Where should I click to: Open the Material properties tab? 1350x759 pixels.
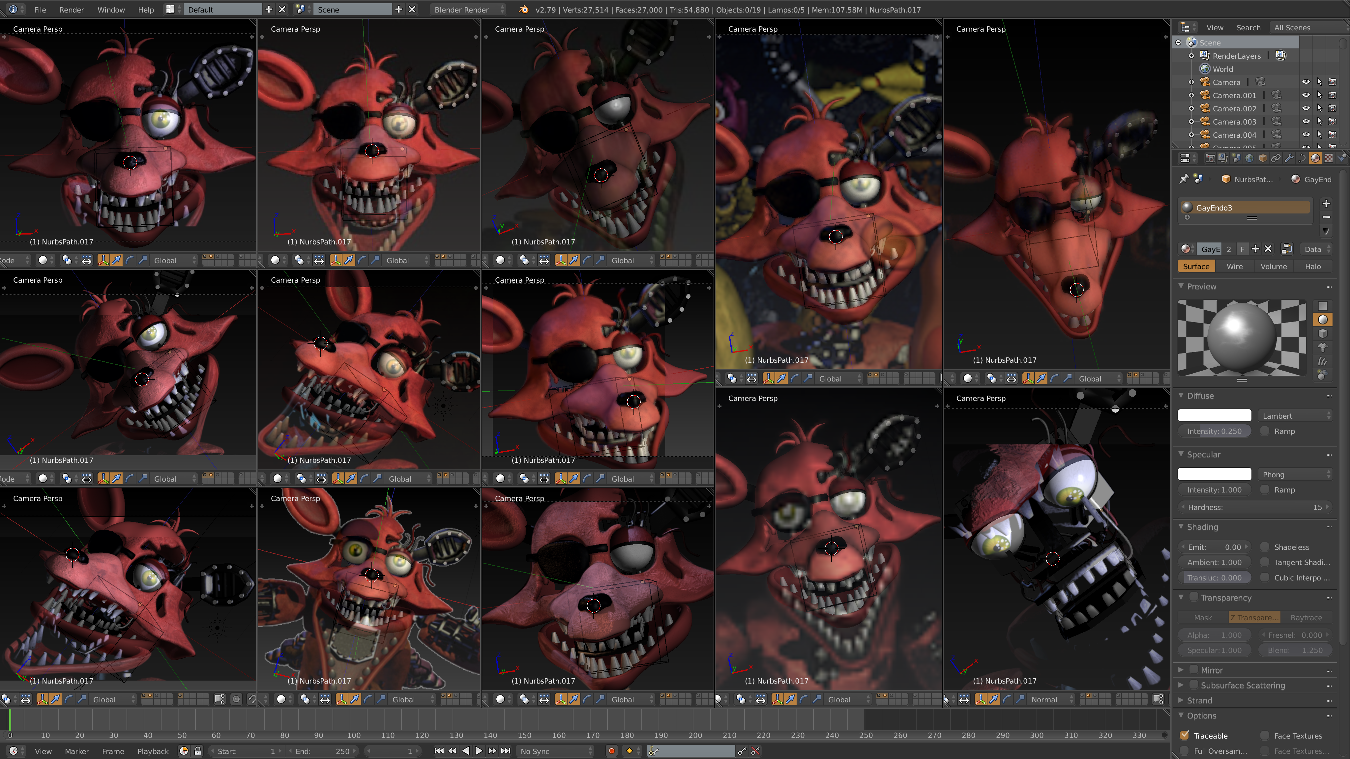pyautogui.click(x=1315, y=158)
